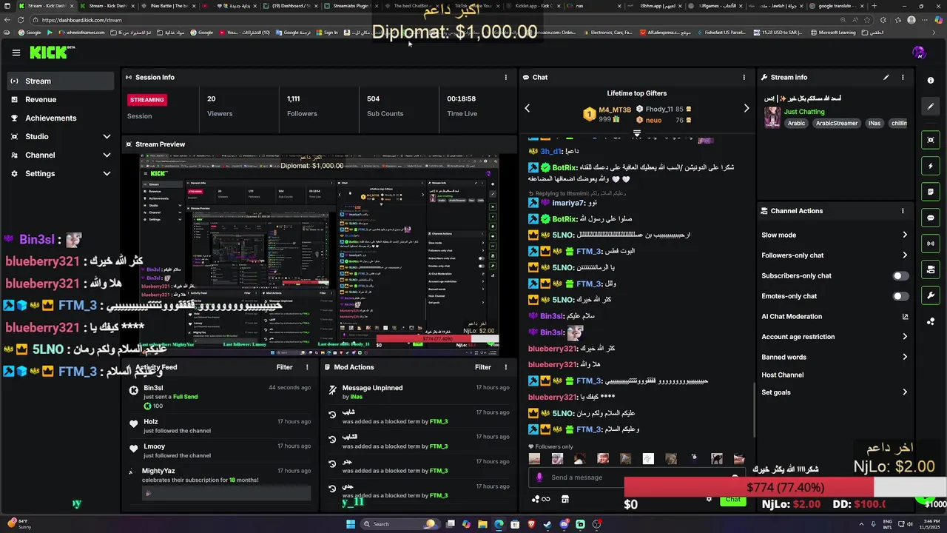Image resolution: width=947 pixels, height=533 pixels.
Task: Open Activity Feed three-dot menu
Action: point(307,367)
